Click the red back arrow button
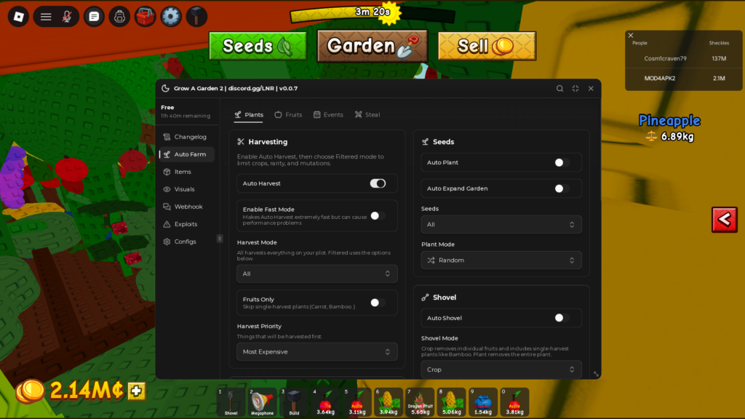Viewport: 745px width, 419px height. tap(725, 220)
